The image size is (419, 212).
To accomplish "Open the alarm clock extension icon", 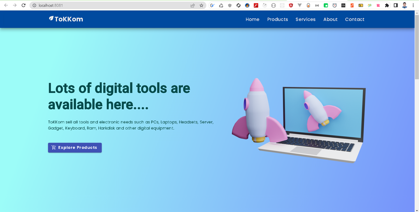I will (x=335, y=6).
